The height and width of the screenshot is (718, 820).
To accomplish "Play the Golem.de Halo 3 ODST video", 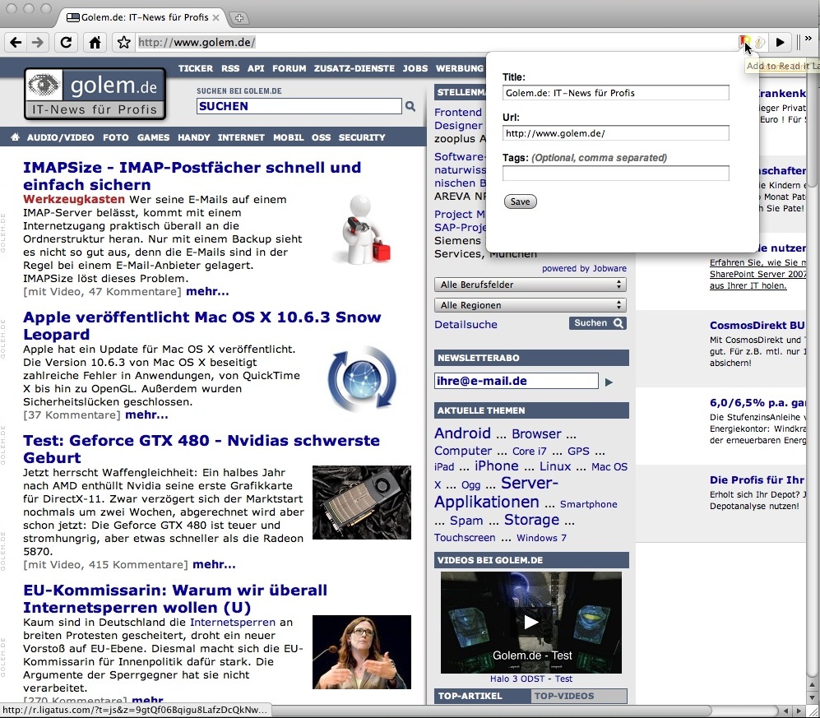I will click(x=531, y=622).
